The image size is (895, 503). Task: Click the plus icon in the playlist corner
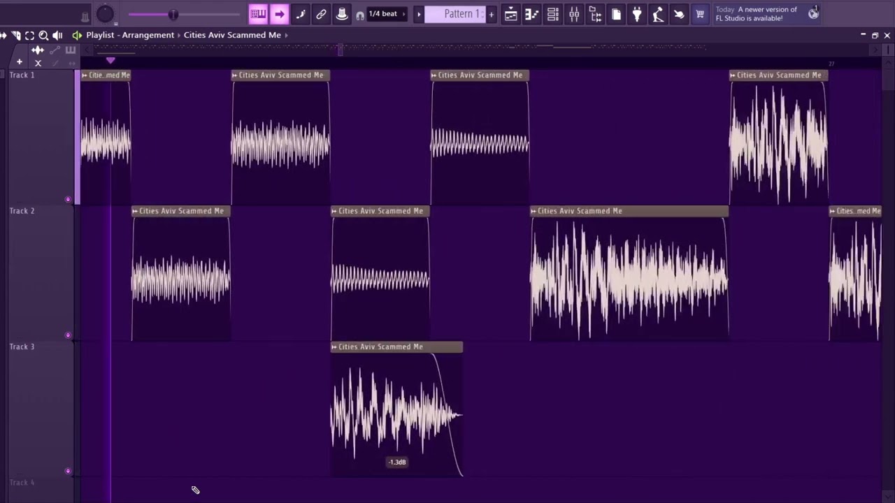pyautogui.click(x=20, y=62)
